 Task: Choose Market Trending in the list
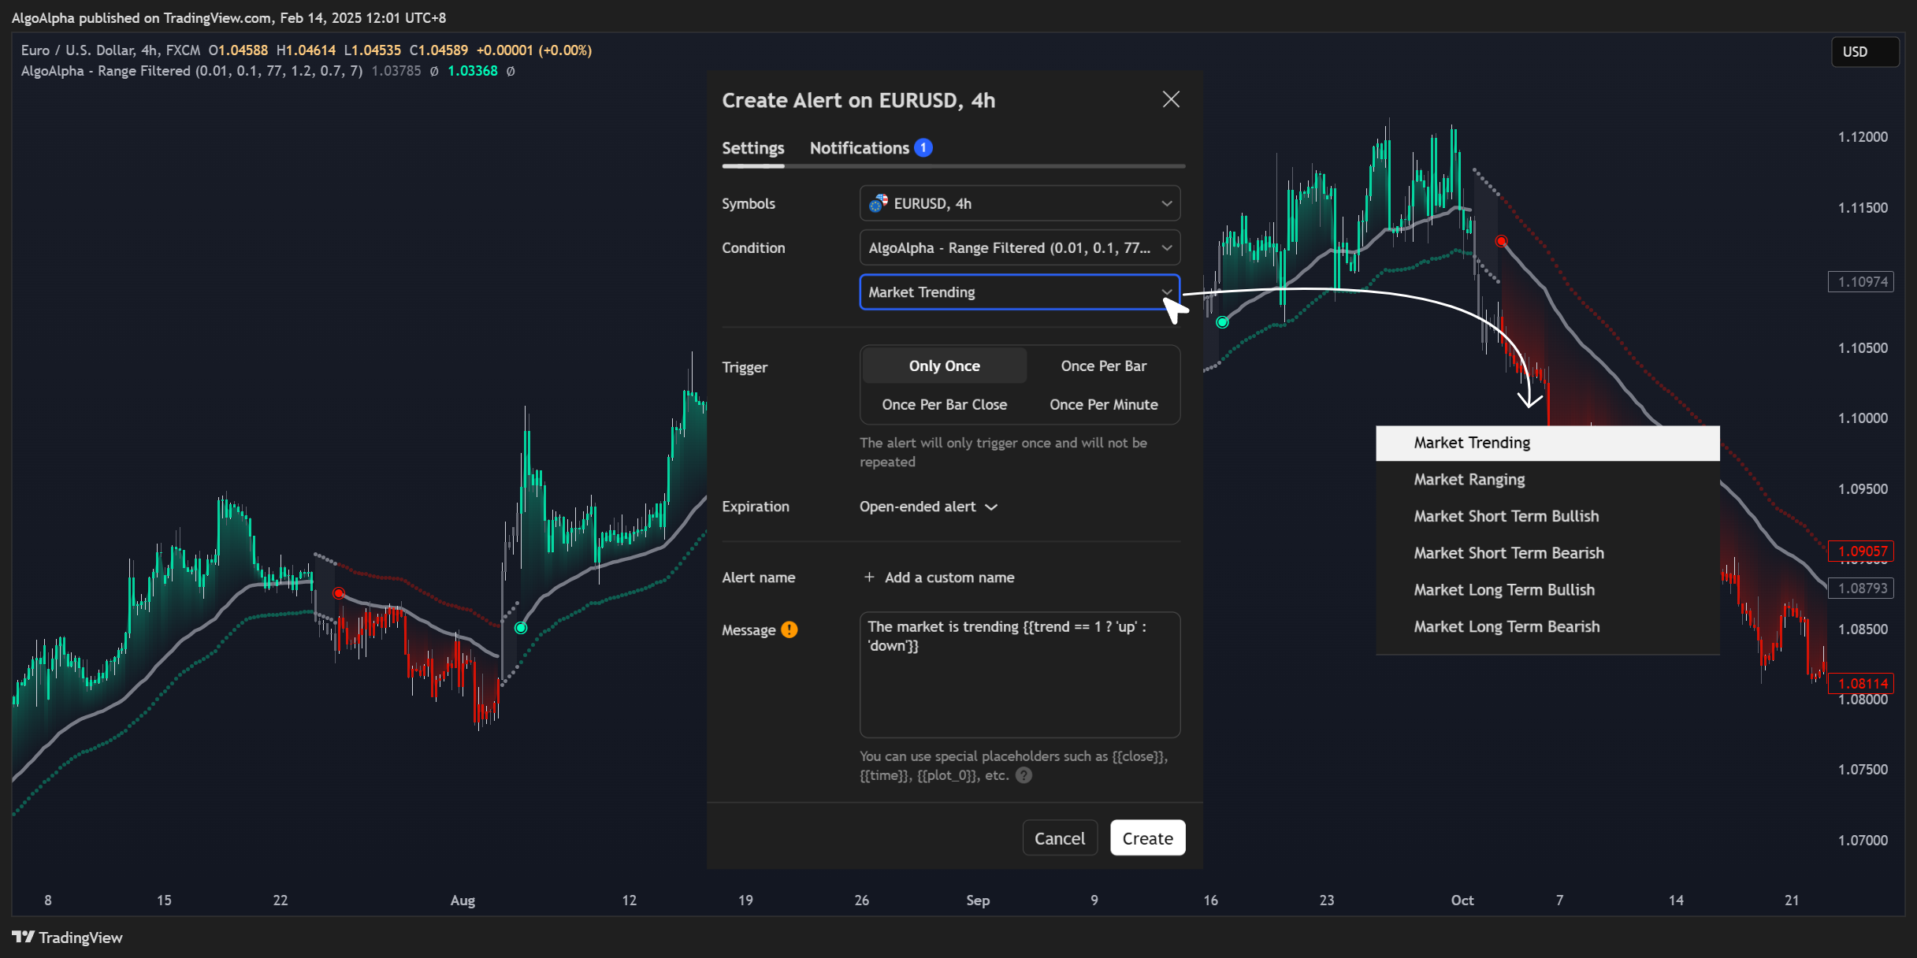pyautogui.click(x=1547, y=443)
